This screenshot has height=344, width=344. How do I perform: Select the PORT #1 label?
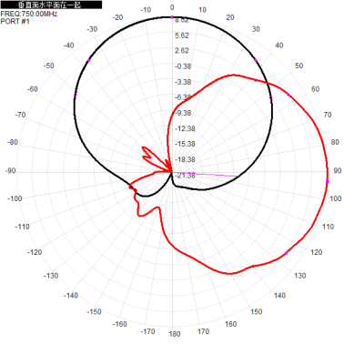pyautogui.click(x=15, y=21)
